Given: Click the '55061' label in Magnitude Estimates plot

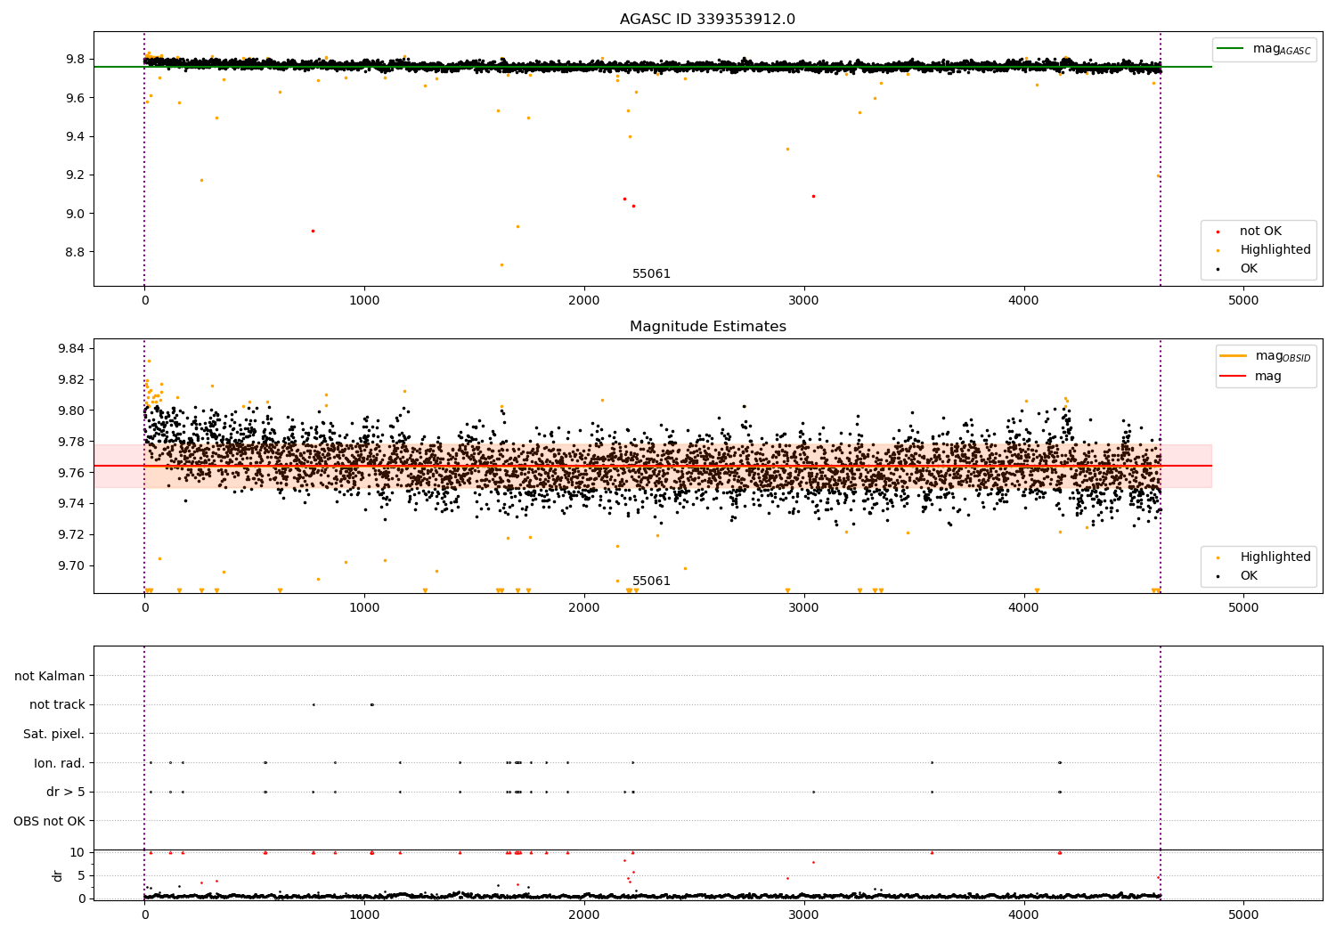Looking at the screenshot, I should pyautogui.click(x=651, y=581).
